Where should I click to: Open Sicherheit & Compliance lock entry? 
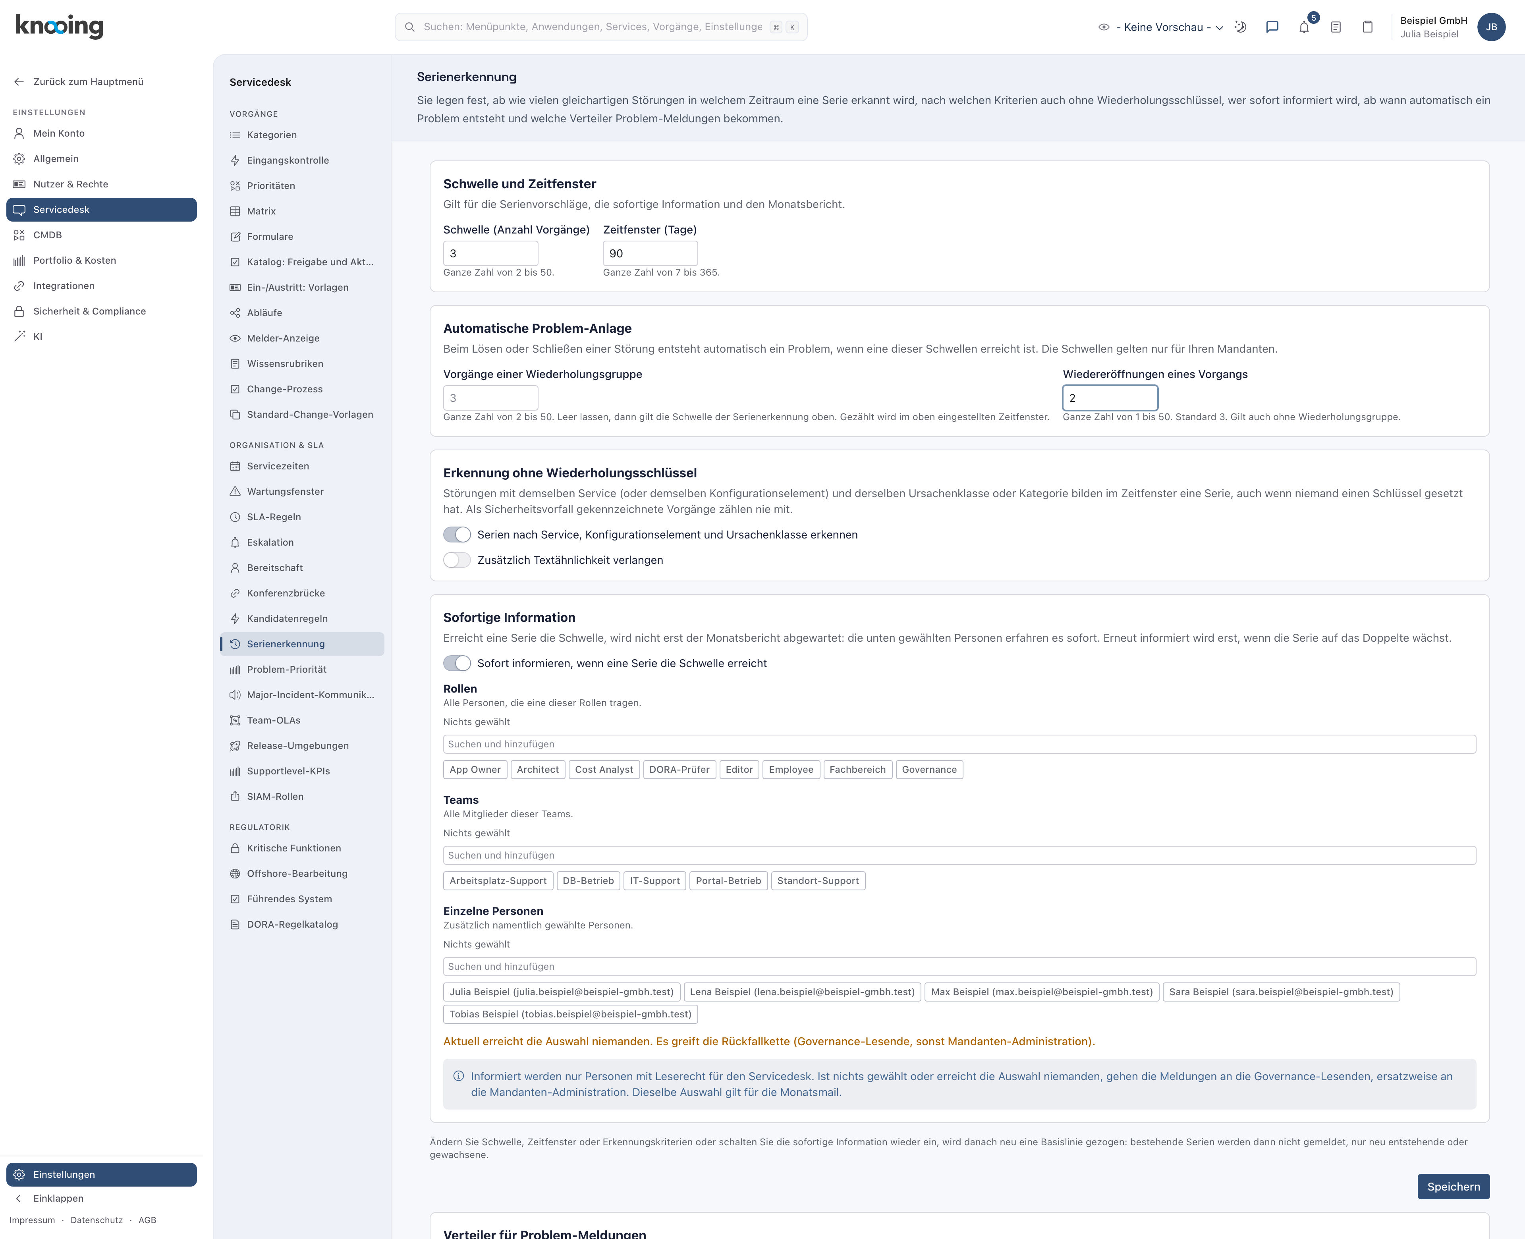pyautogui.click(x=101, y=311)
